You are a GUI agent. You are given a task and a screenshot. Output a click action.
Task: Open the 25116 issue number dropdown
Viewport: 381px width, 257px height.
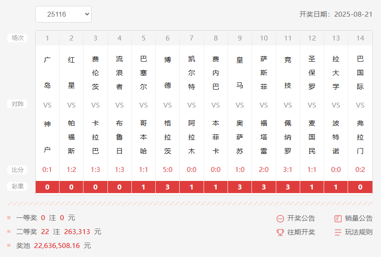tap(63, 14)
